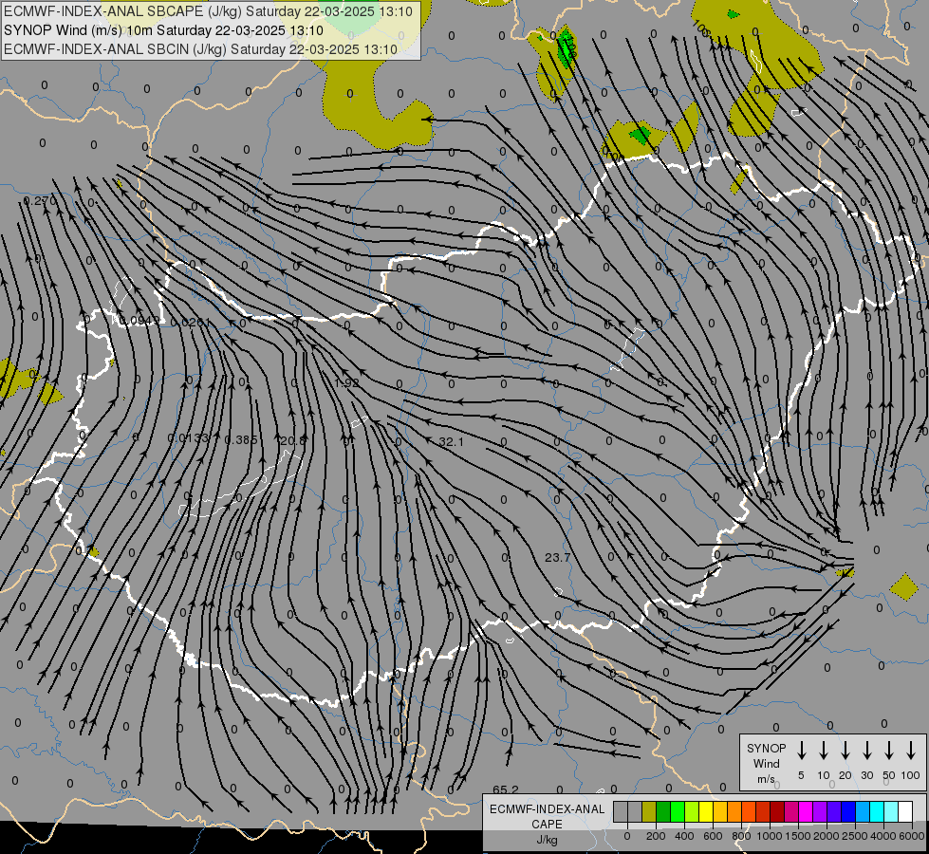
Task: Click the 800 label under color scale
Action: (741, 836)
